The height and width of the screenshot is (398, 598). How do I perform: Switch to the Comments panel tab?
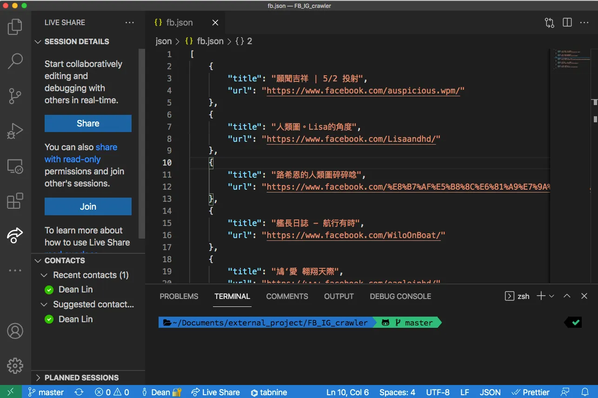click(287, 296)
